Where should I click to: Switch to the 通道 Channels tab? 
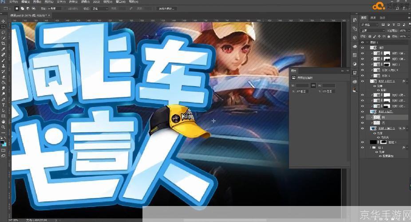point(373,18)
